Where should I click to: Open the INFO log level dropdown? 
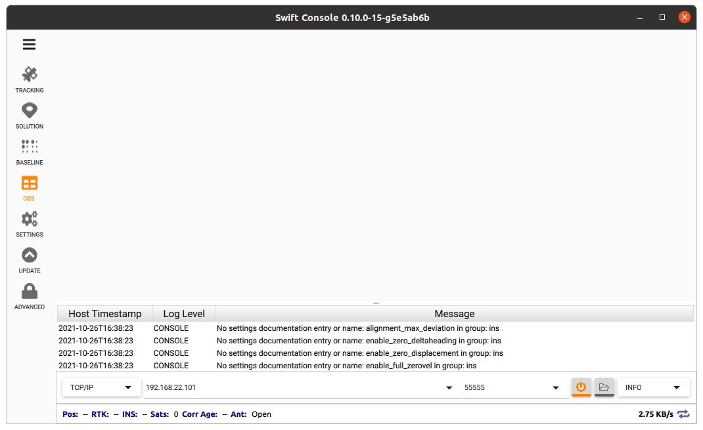click(654, 387)
